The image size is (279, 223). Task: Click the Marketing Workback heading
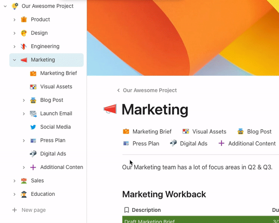click(164, 194)
